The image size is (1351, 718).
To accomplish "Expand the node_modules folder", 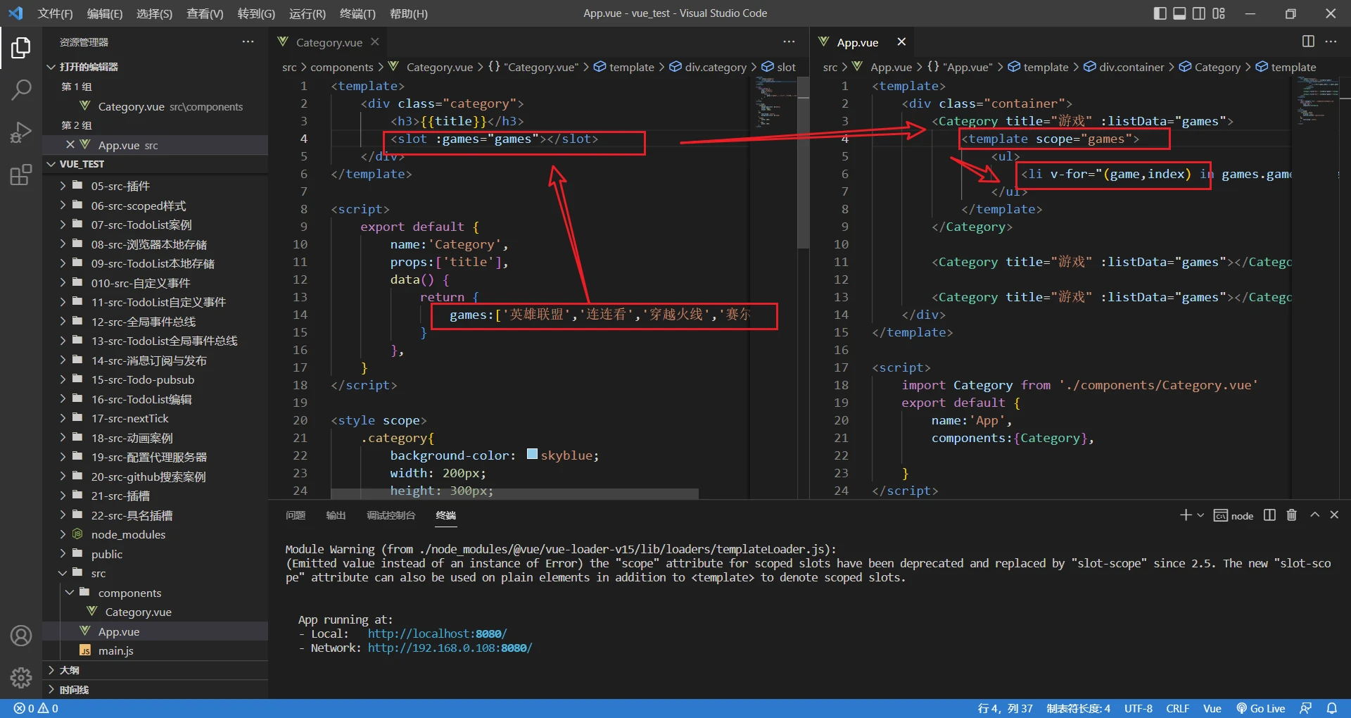I will click(x=128, y=534).
